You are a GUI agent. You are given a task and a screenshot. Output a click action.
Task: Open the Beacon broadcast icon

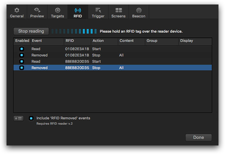pos(139,10)
